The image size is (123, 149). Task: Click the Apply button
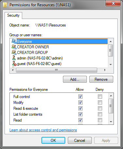point(106,141)
